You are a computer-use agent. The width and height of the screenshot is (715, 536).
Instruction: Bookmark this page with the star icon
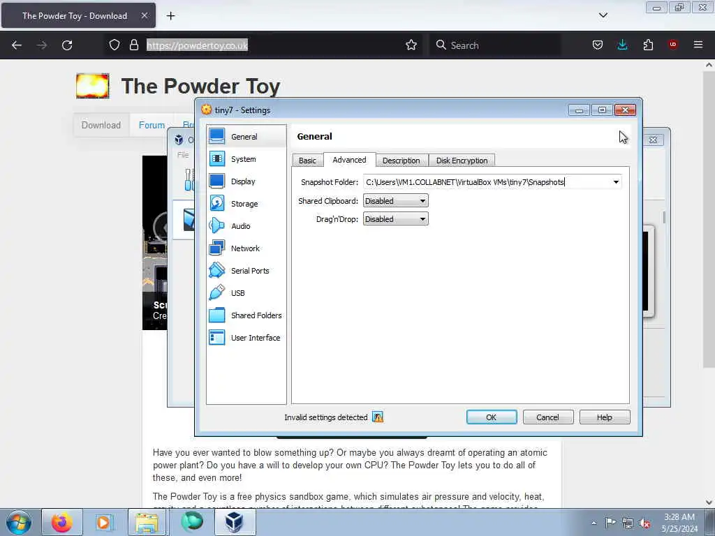411,45
